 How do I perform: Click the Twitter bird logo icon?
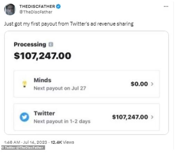coord(24,117)
